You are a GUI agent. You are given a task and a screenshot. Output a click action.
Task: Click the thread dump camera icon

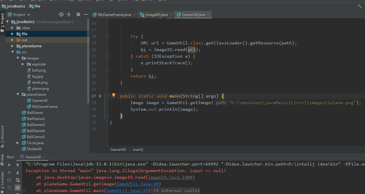pos(10,180)
